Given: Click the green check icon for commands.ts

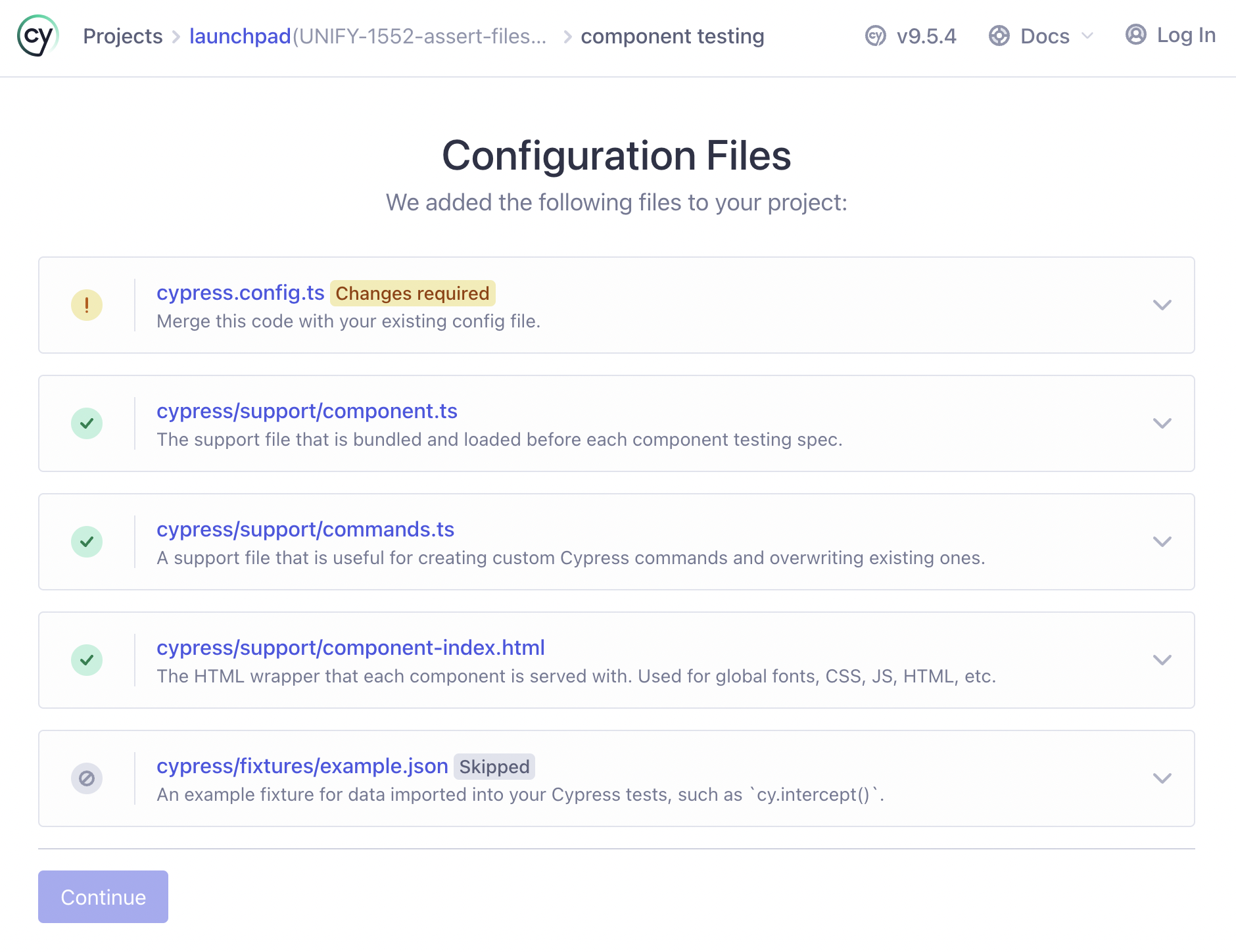Looking at the screenshot, I should 87,542.
